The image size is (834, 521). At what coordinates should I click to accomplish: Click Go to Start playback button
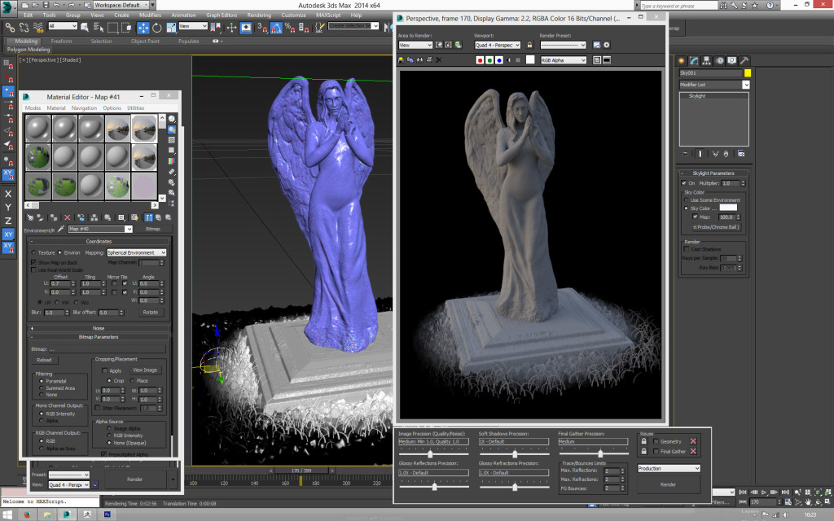point(743,493)
